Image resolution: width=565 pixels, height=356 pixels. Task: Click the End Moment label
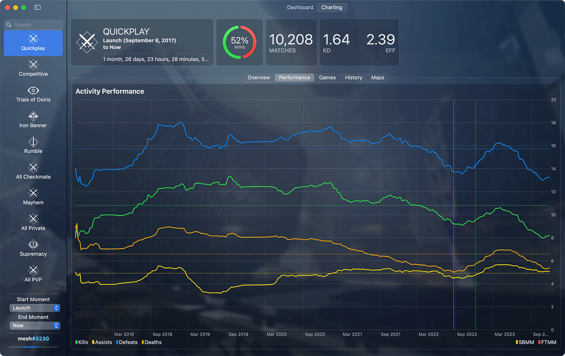coord(33,317)
